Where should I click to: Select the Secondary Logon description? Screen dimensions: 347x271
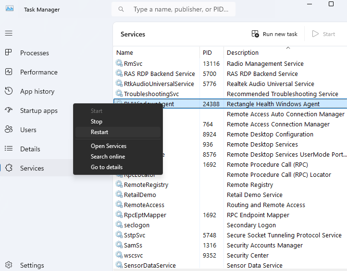(x=251, y=225)
